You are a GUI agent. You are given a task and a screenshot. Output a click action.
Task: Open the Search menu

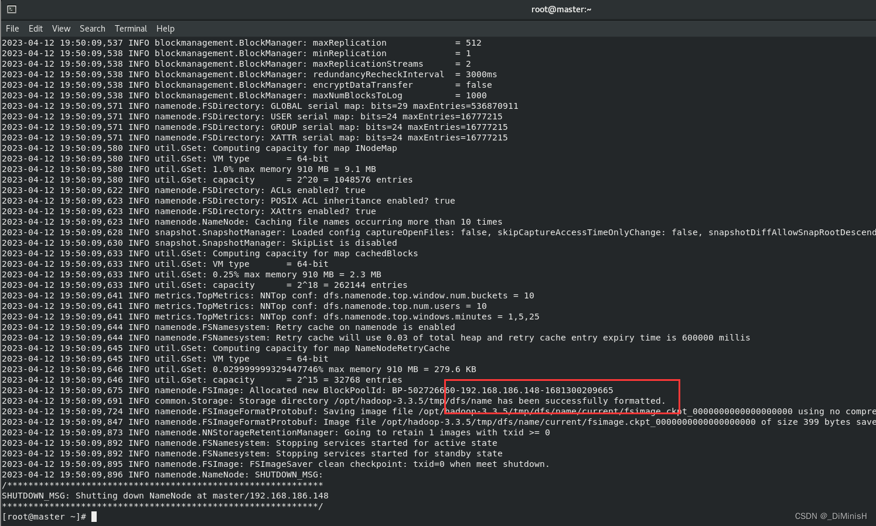click(x=93, y=29)
